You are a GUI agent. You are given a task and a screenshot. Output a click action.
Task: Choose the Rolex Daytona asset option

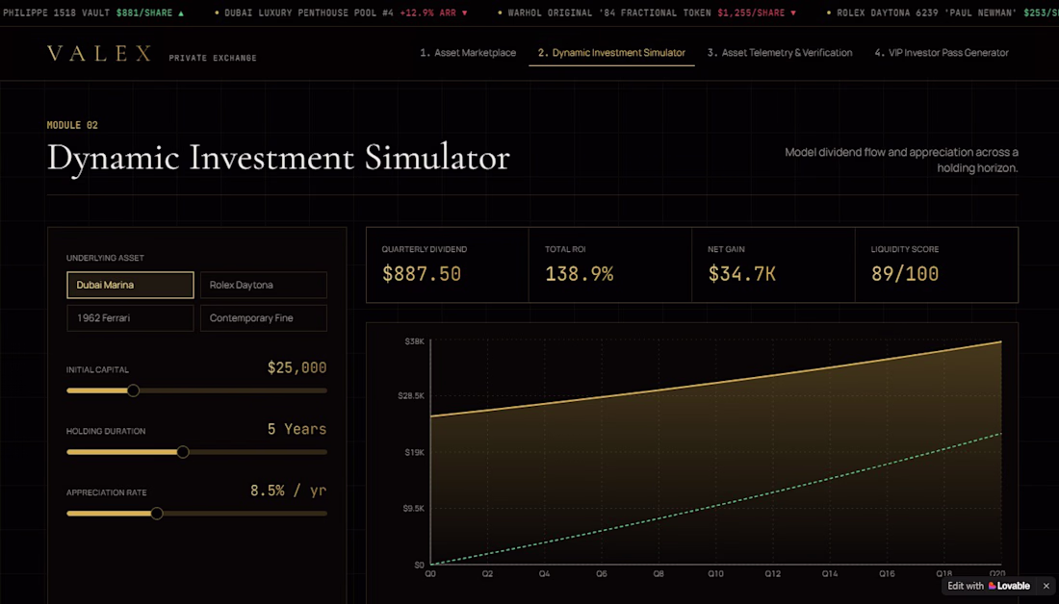click(264, 285)
